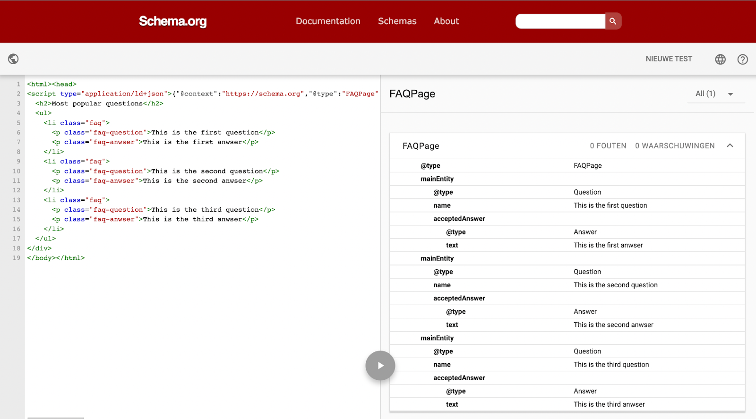Open the Documentation menu
The image size is (756, 419).
pos(328,21)
